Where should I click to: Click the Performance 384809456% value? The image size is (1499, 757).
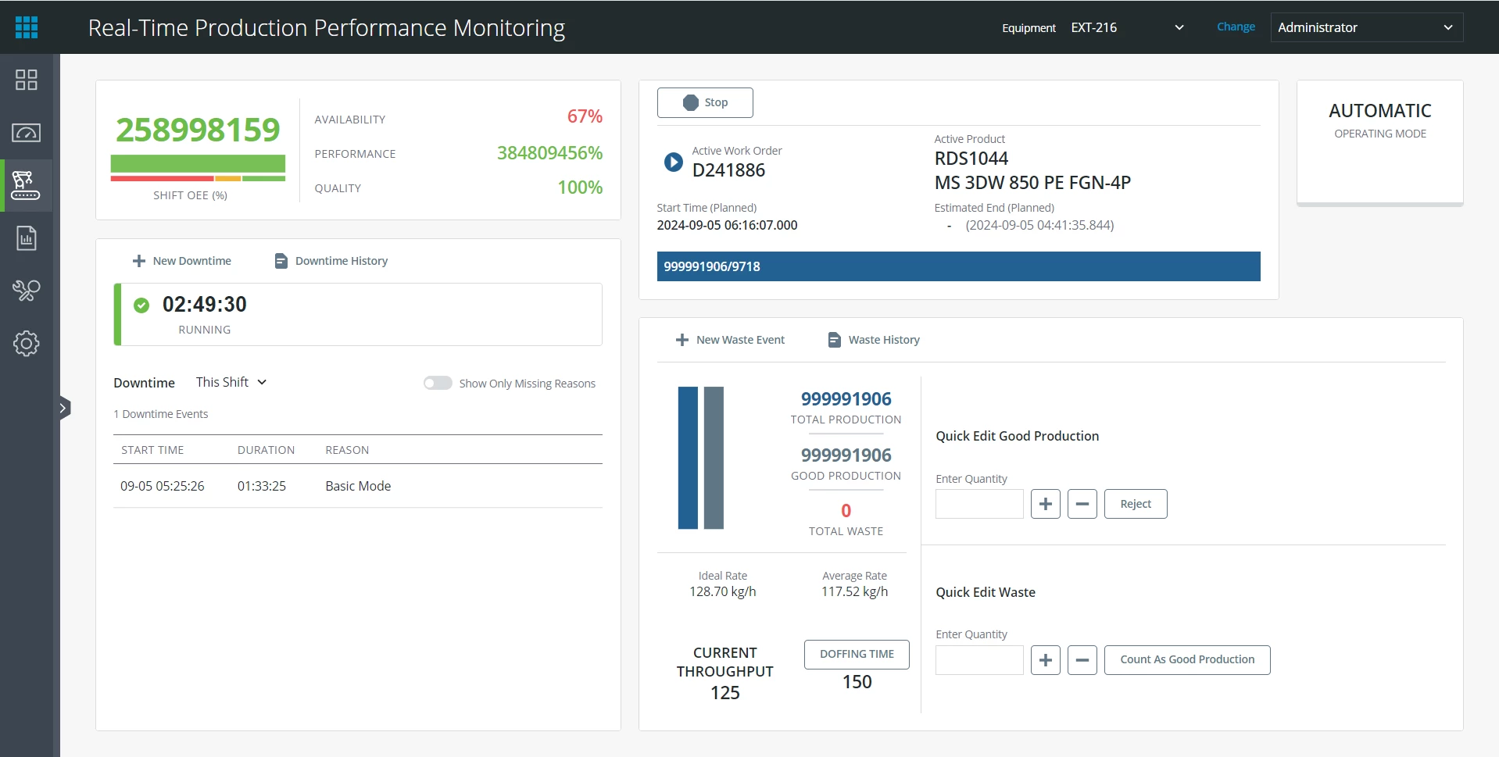click(x=549, y=153)
